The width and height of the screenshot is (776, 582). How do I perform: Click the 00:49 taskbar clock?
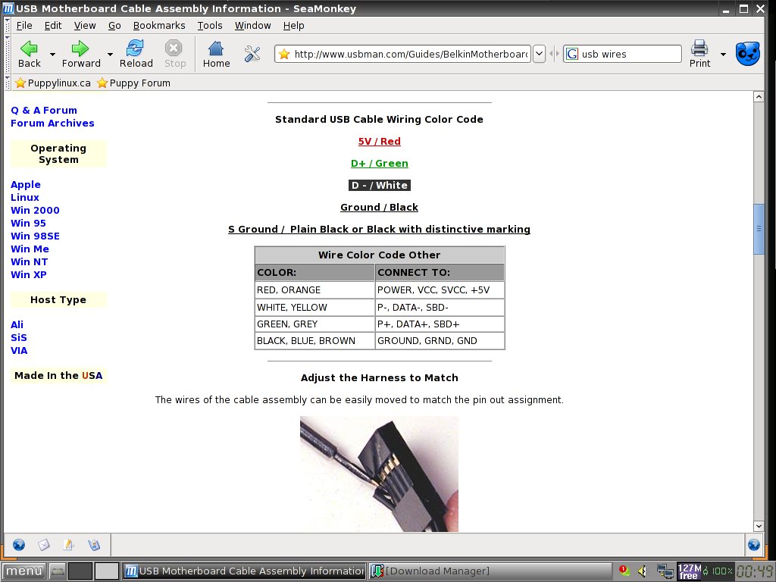pyautogui.click(x=755, y=571)
